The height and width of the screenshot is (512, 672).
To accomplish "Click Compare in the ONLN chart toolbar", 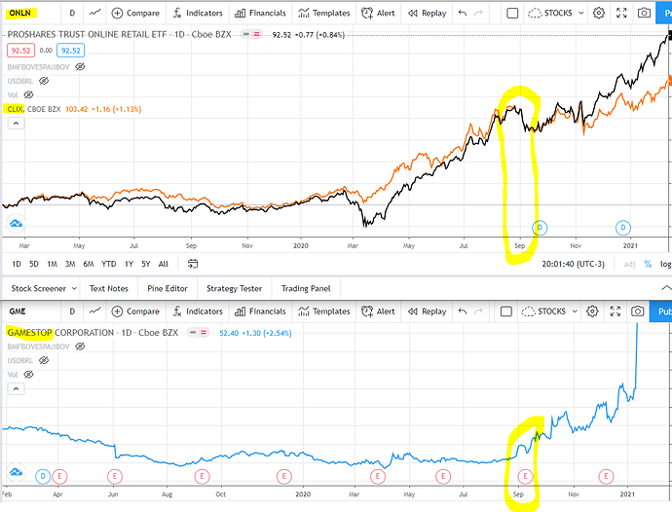I will (135, 13).
